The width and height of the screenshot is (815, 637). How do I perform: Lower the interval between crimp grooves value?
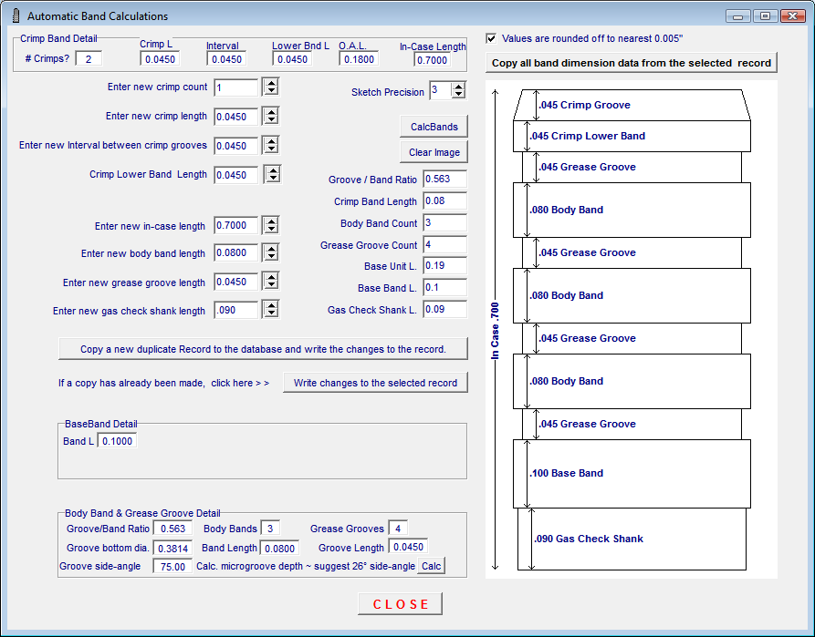pyautogui.click(x=271, y=149)
